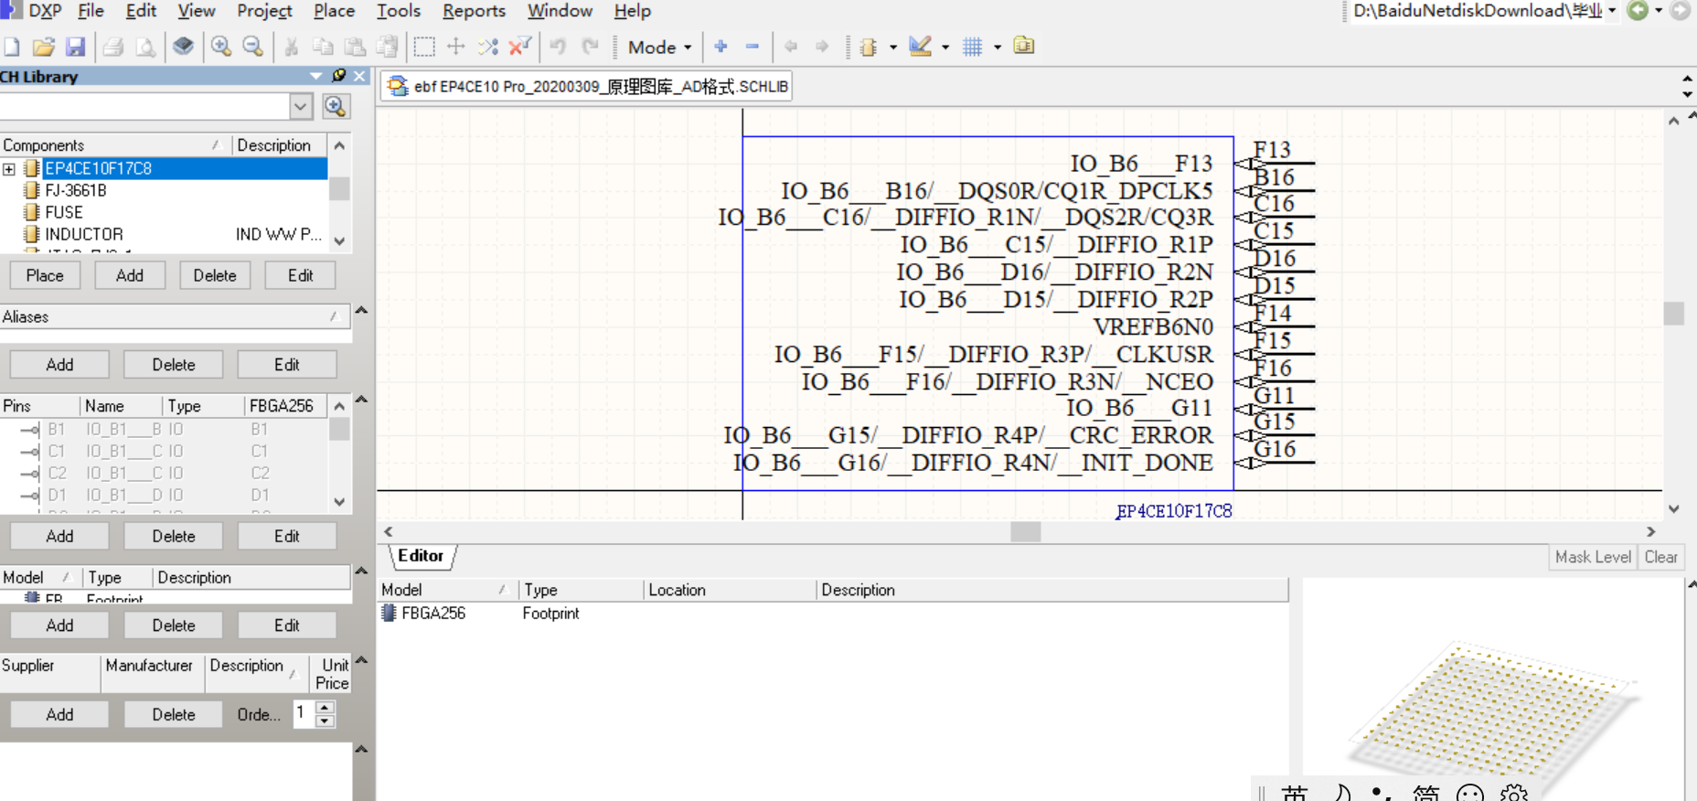Click the vertical scrollbar thumb of the editor
1697x801 pixels.
tap(1674, 314)
